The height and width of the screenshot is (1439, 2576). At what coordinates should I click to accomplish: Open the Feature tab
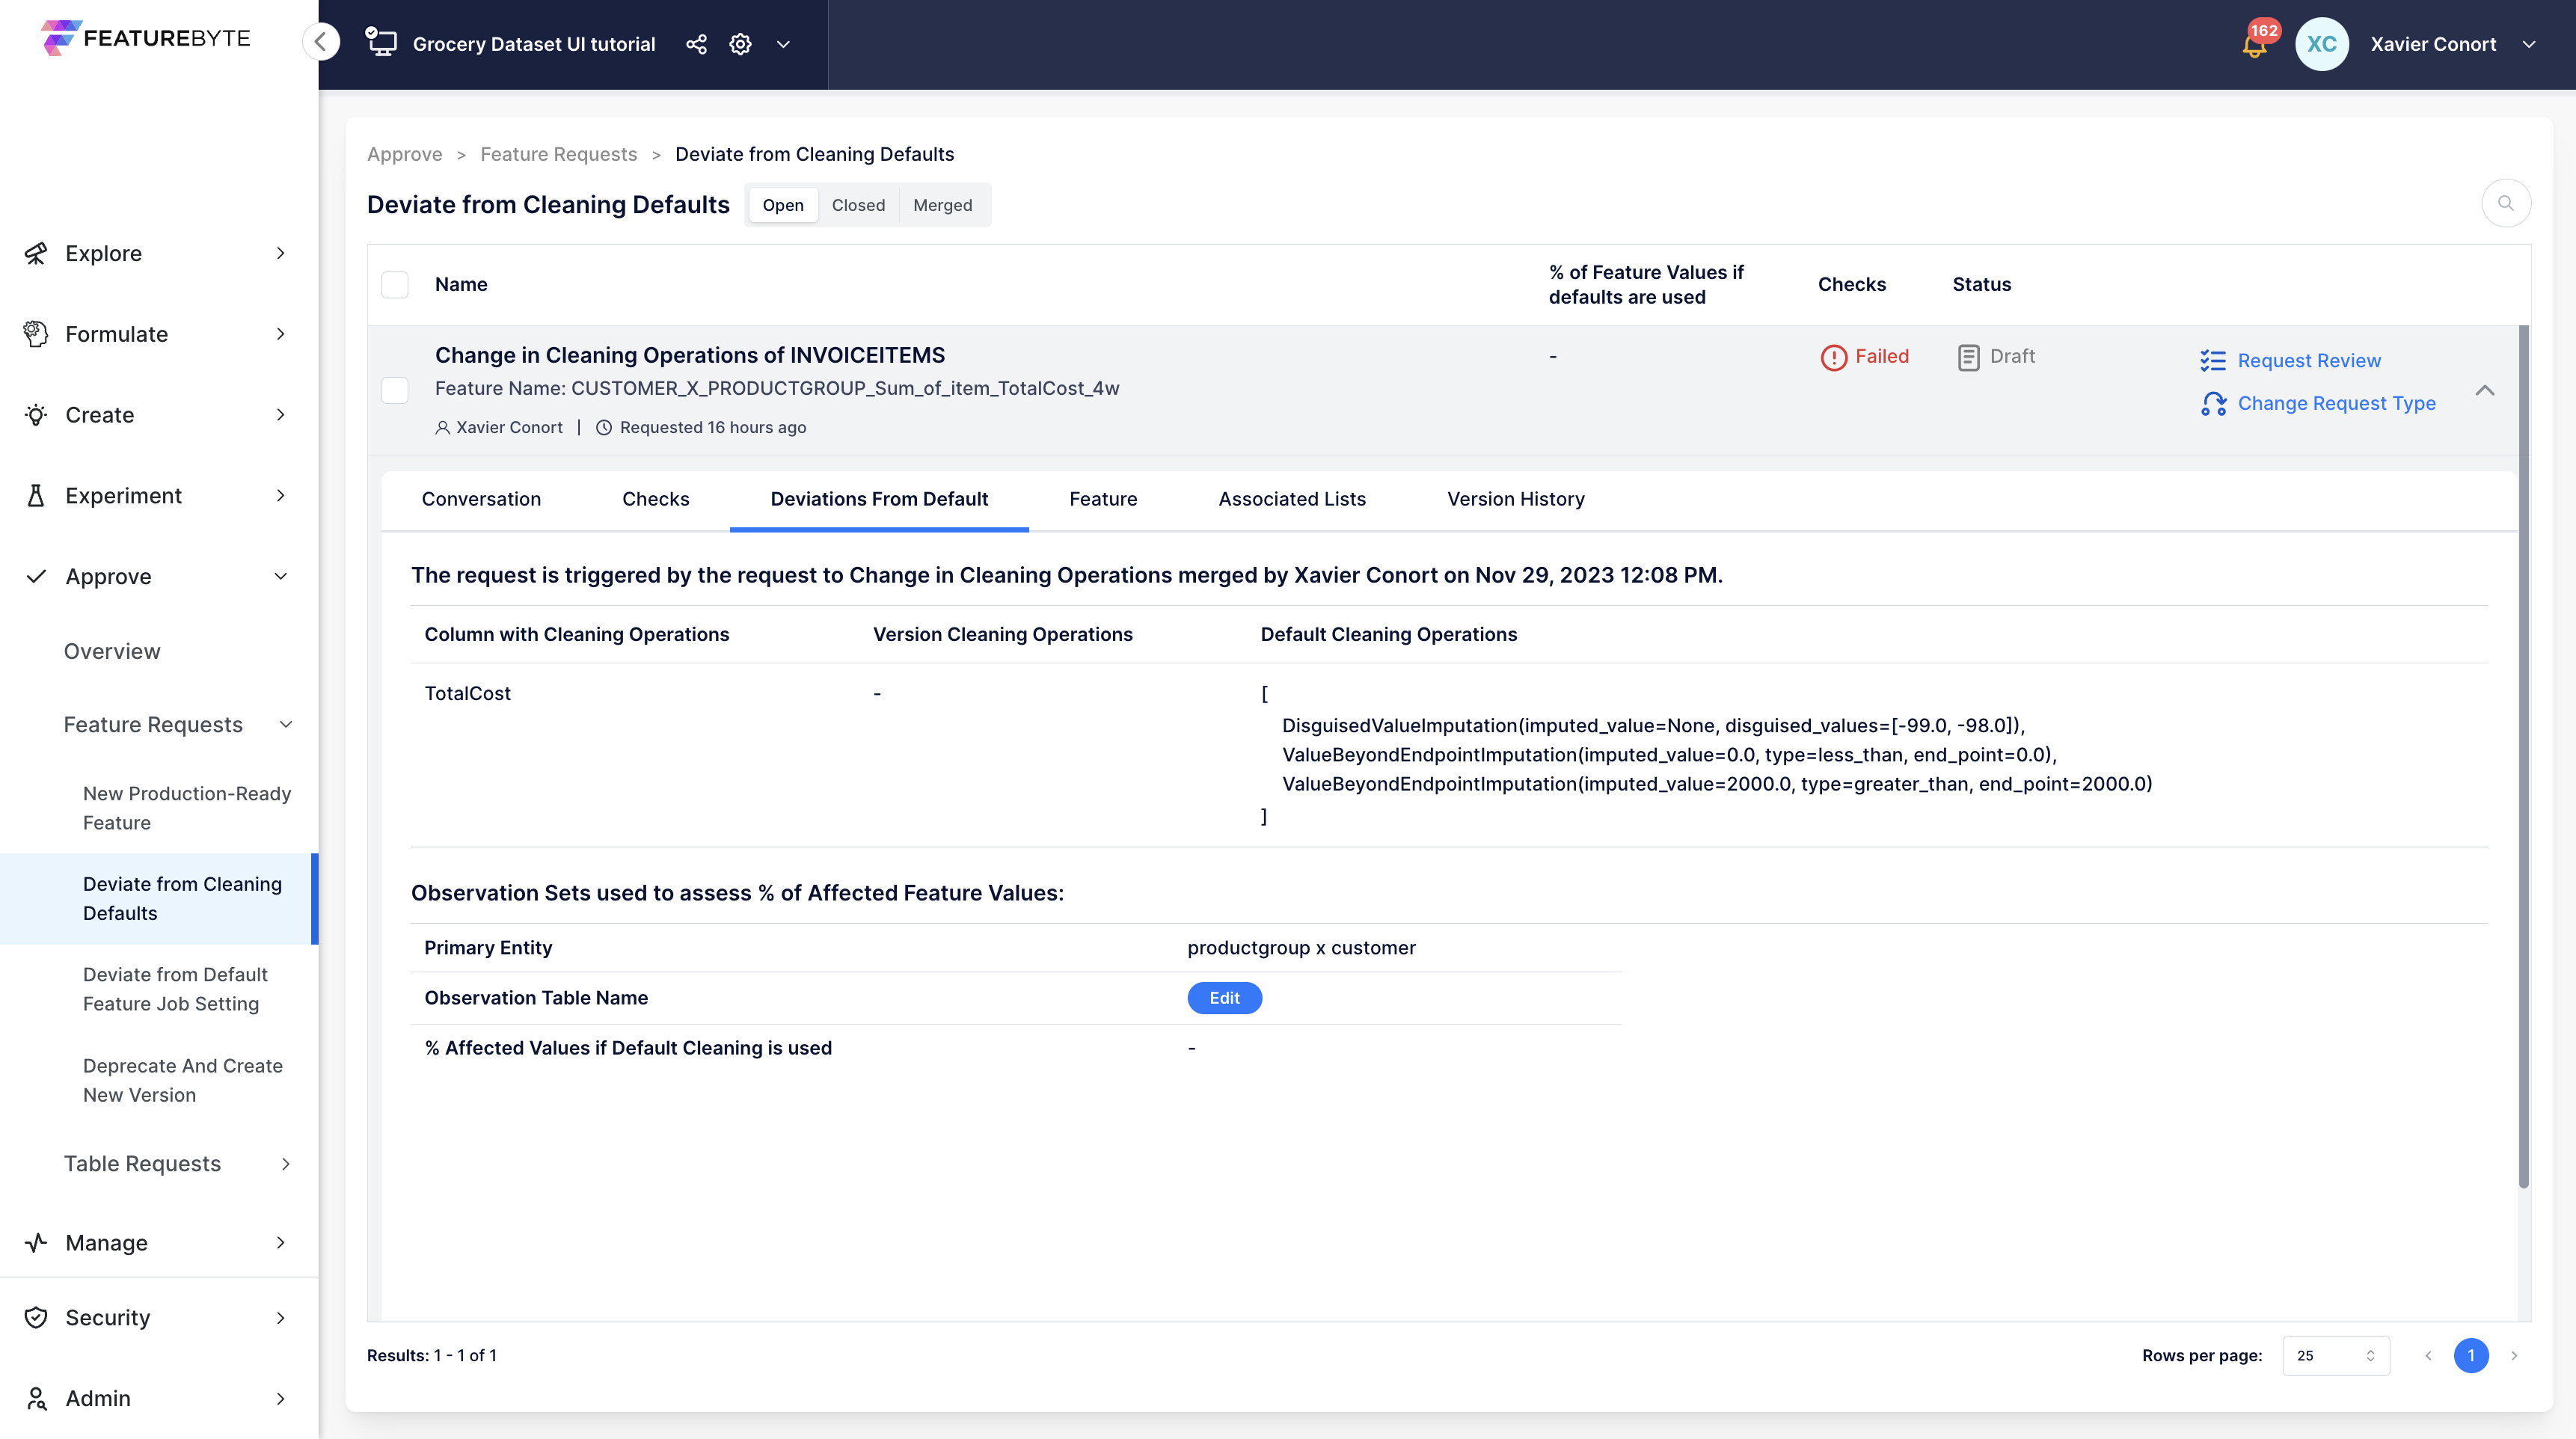pos(1103,499)
